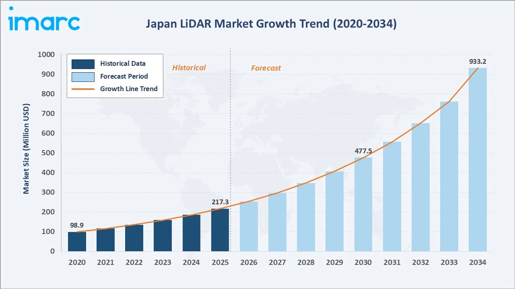Click the data label 98.9

77,225
